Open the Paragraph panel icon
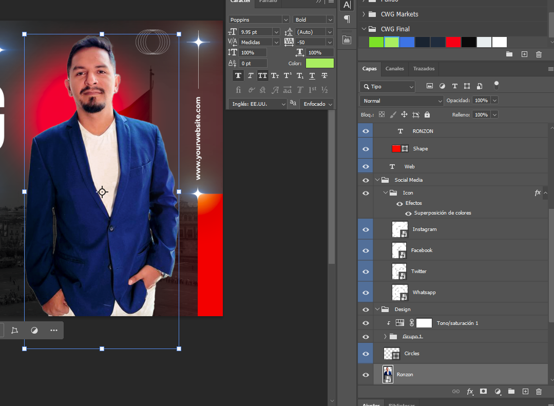The width and height of the screenshot is (554, 406). pyautogui.click(x=347, y=20)
